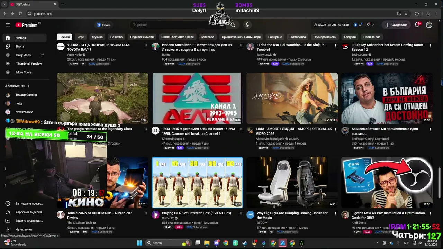This screenshot has width=443, height=249.
Task: Open a new browser tab
Action: [x=63, y=4]
